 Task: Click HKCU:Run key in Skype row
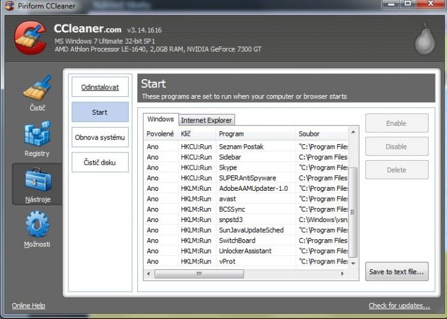pos(197,167)
